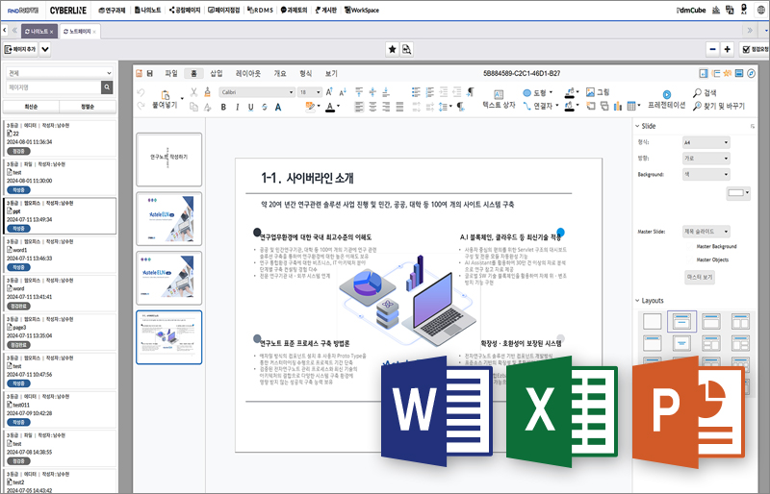Insert a 텍스트 상자 text box

(x=499, y=100)
